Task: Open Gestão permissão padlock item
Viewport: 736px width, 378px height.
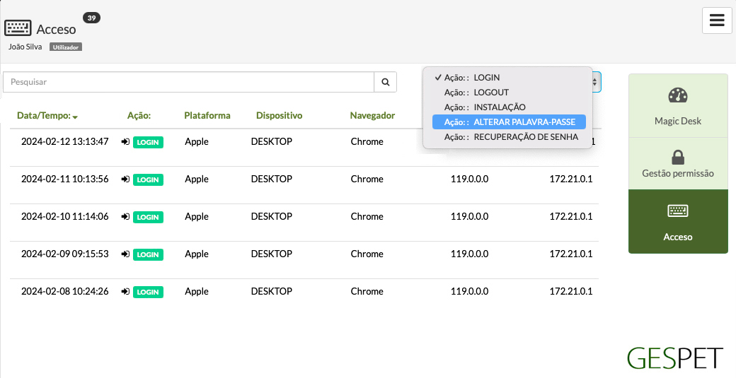Action: 678,163
